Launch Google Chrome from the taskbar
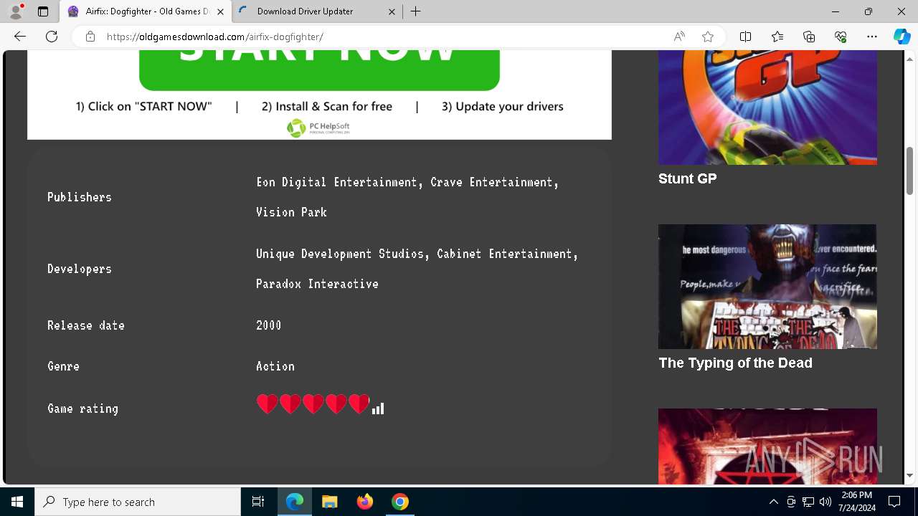The image size is (918, 516). pos(399,502)
